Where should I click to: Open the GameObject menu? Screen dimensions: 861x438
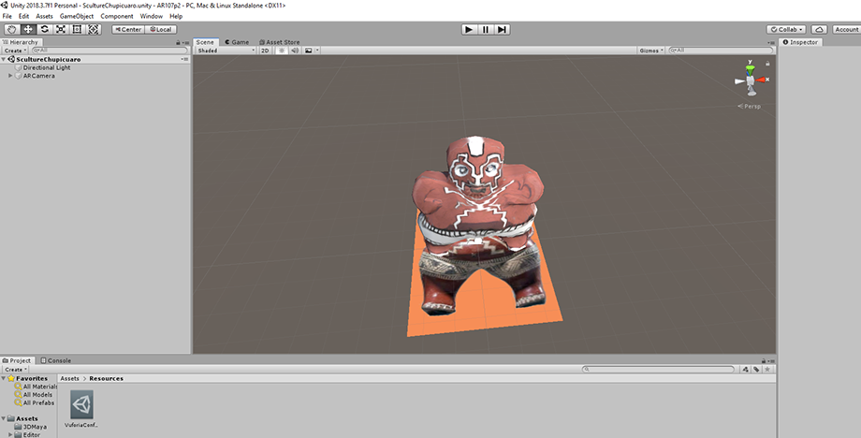coord(77,16)
